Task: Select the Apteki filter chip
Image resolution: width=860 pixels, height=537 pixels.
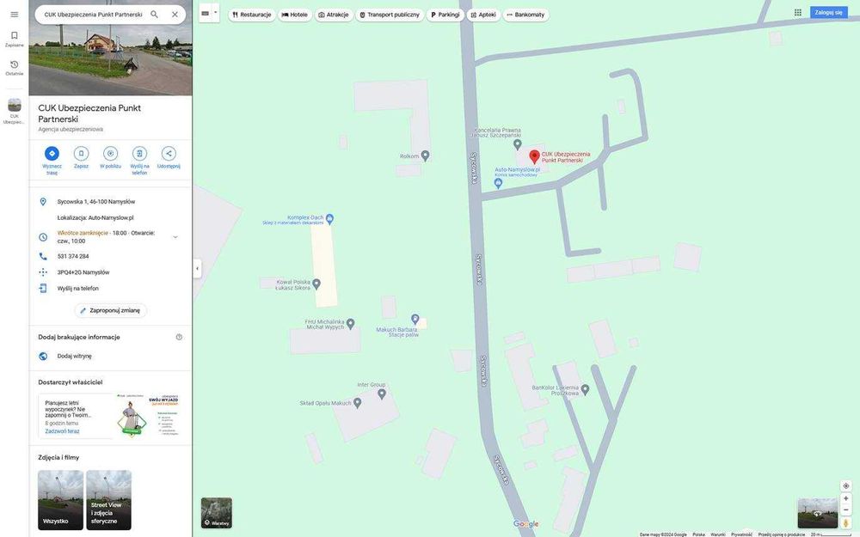Action: coord(483,15)
